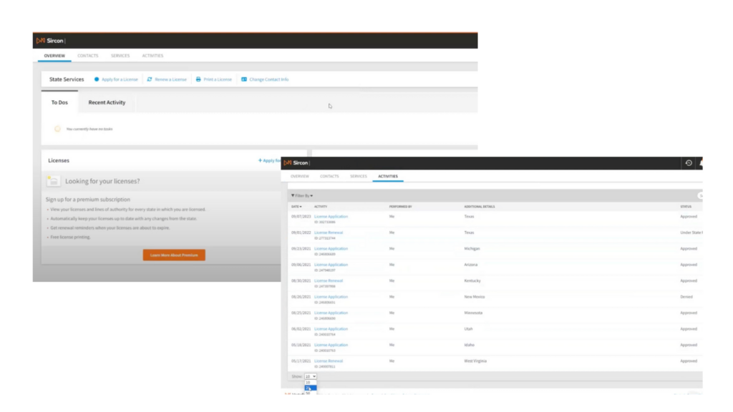
Task: Click the Licenses panel heading
Action: click(x=59, y=161)
